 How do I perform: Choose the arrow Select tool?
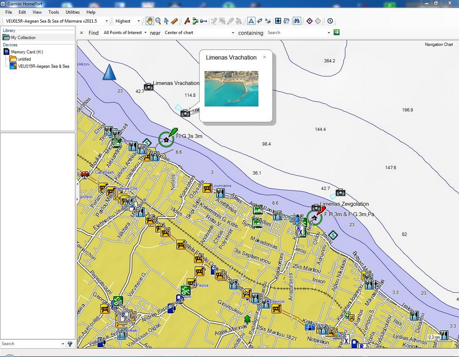coord(166,21)
